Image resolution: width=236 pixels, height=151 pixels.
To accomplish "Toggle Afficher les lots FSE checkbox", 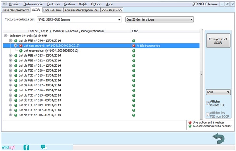I will coord(208,104).
